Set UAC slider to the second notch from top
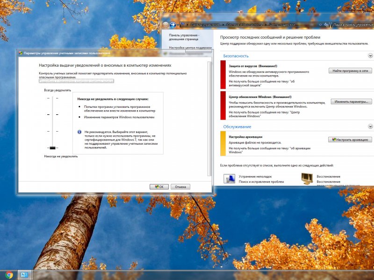374x280 pixels. click(53, 114)
